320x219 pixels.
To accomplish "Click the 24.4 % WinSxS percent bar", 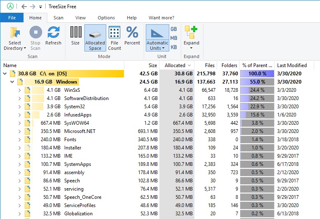I will coord(257,90).
